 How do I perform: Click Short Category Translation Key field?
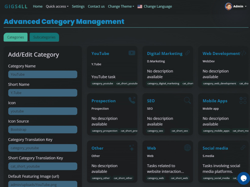43,166
